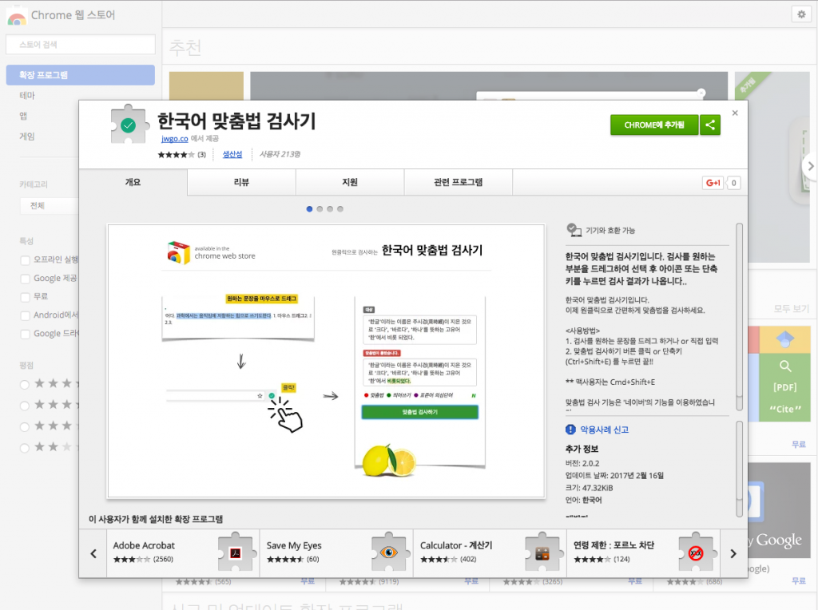The image size is (818, 610).
Task: Open the porn blocker extension icon
Action: click(x=696, y=553)
